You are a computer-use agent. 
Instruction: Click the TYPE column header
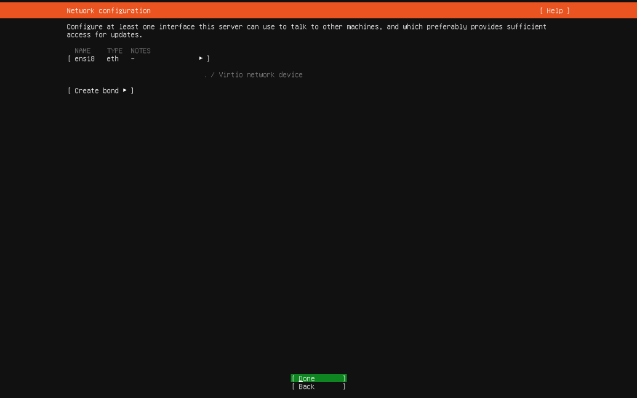[x=114, y=50]
